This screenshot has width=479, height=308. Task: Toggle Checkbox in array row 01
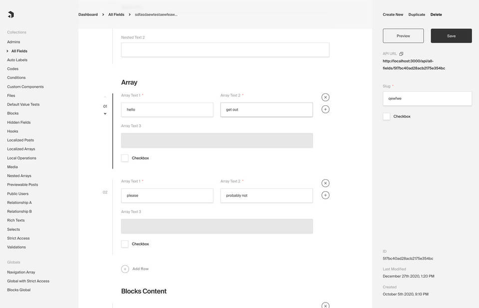[x=125, y=158]
